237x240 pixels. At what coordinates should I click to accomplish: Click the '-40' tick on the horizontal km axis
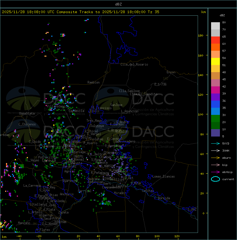tap(19, 236)
